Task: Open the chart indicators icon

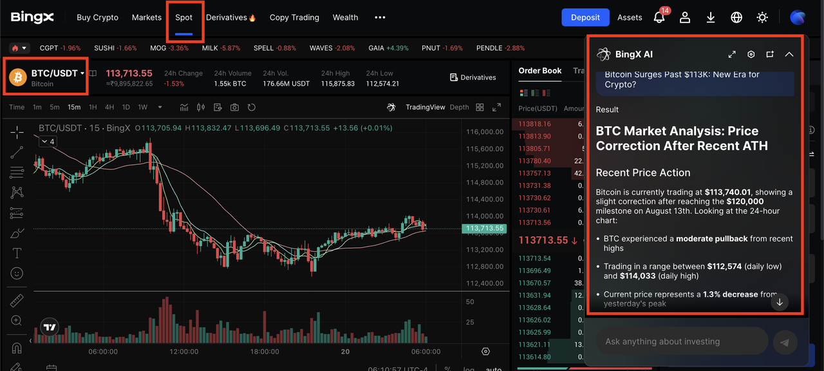Action: pos(184,108)
